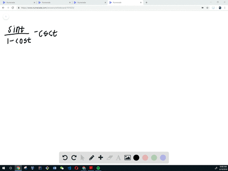This screenshot has height=171, width=228.
Task: Select the active fourth Numerade tab
Action: (125, 2)
